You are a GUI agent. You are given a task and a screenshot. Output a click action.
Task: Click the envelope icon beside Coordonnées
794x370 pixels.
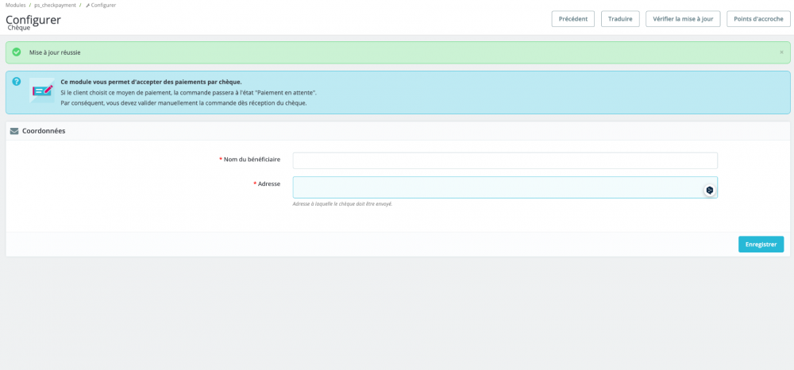(x=14, y=131)
